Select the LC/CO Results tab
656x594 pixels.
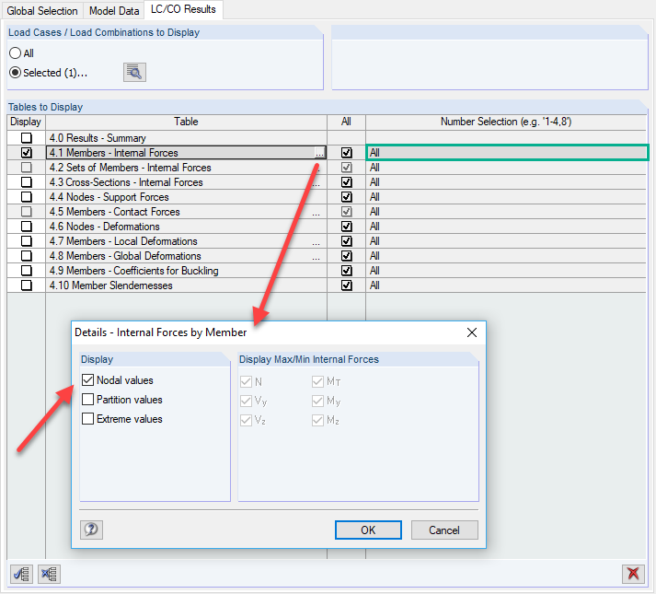tap(183, 9)
